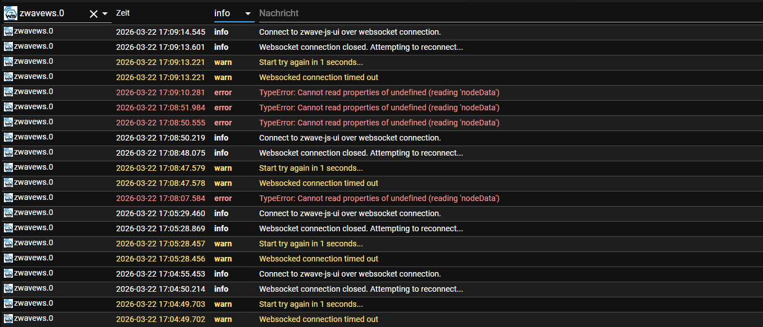Open the info severity level dropdown
The height and width of the screenshot is (327, 763).
click(x=248, y=13)
